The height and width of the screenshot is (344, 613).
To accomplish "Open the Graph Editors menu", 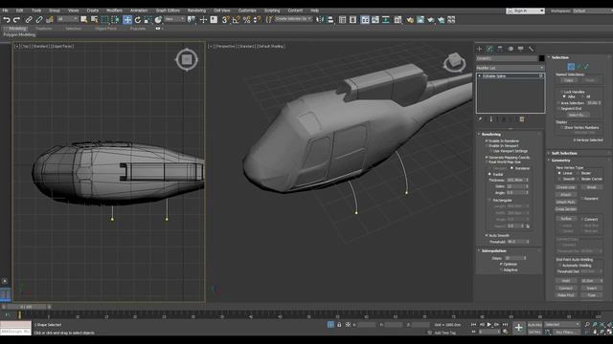I will pyautogui.click(x=168, y=11).
